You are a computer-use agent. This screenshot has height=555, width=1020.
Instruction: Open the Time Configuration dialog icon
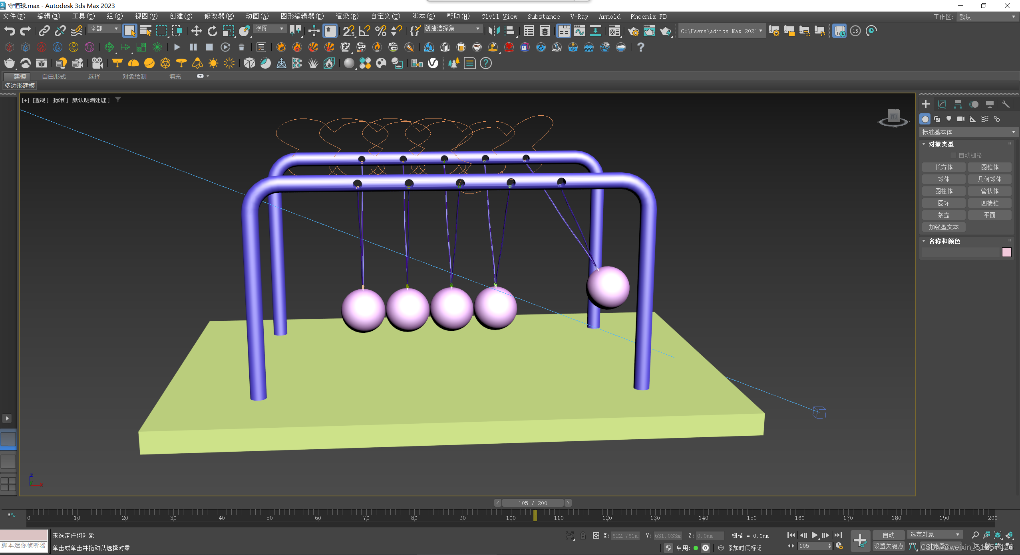(x=839, y=546)
